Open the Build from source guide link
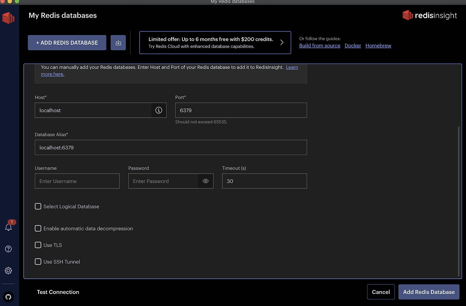Image resolution: width=466 pixels, height=306 pixels. pyautogui.click(x=320, y=45)
